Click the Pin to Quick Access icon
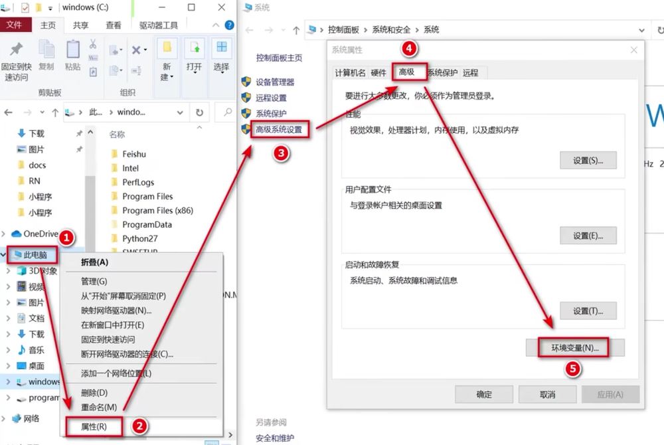 tap(16, 49)
